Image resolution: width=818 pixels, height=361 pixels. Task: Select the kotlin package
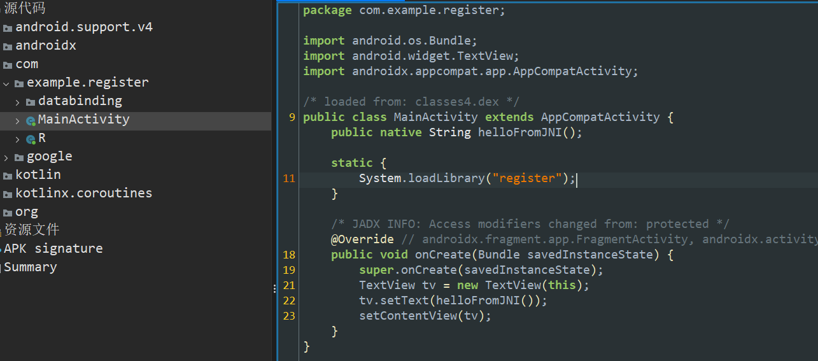point(38,175)
